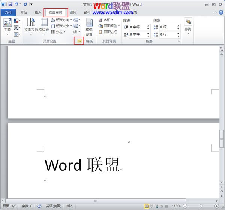Click the horizontal scrollbar right arrow
This screenshot has height=210, width=225.
point(217,201)
